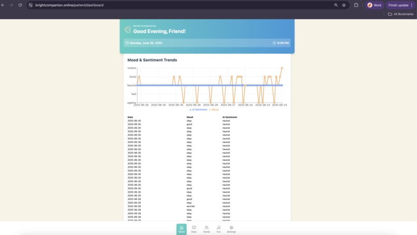Toggle AI Sentiment series in chart legend
This screenshot has height=235, width=417.
tap(198, 110)
